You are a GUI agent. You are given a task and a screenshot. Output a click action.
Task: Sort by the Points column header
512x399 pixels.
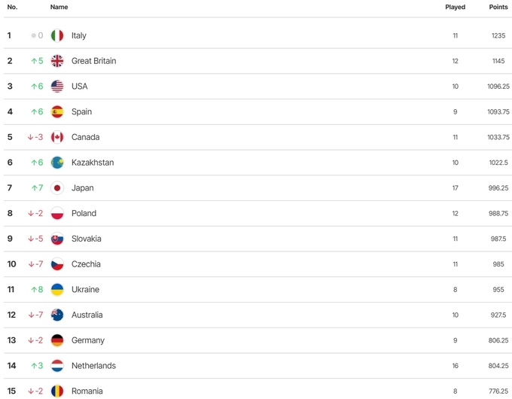click(x=498, y=8)
